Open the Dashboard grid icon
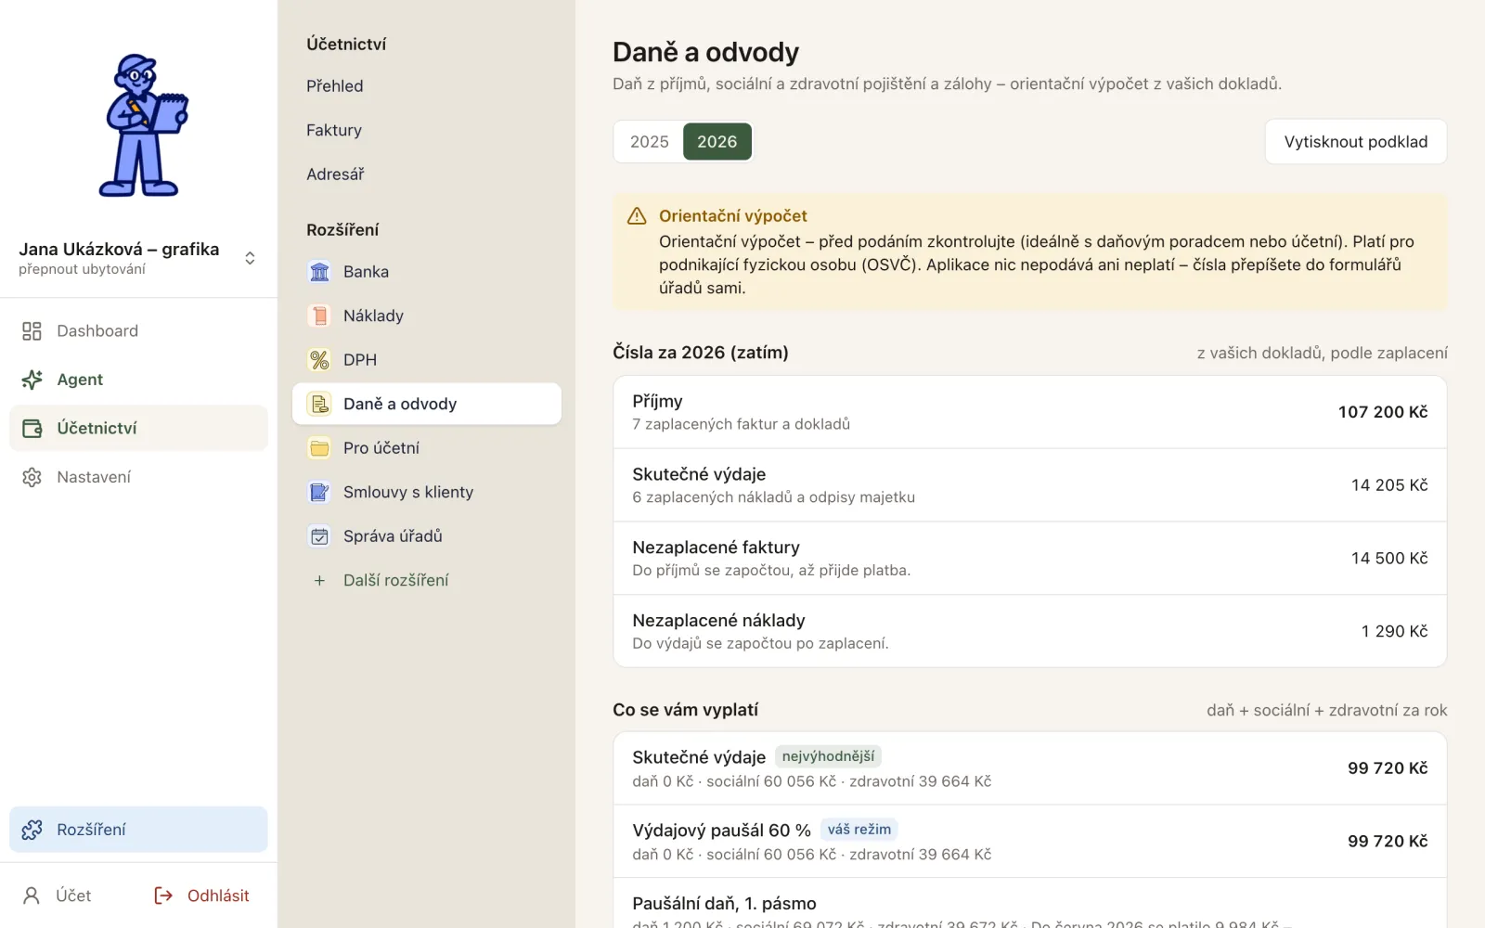Image resolution: width=1485 pixels, height=928 pixels. pyautogui.click(x=32, y=331)
